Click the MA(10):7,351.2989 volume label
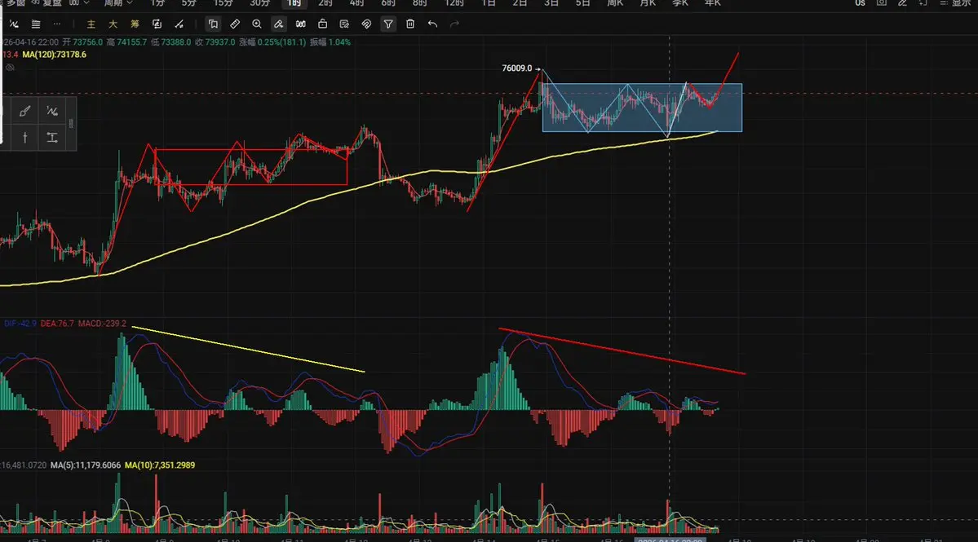The height and width of the screenshot is (542, 978). [160, 465]
